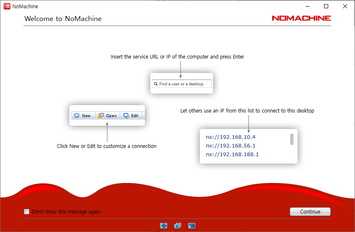Viewport: 355px width, 232px height.
Task: Minimize the NoMachine window
Action: click(308, 6)
